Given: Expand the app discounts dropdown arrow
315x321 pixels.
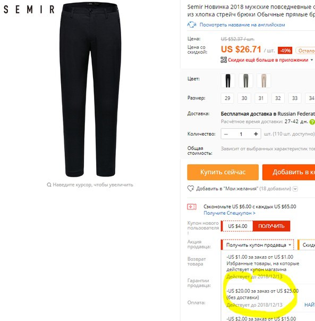Looking at the screenshot, I should click(x=312, y=60).
